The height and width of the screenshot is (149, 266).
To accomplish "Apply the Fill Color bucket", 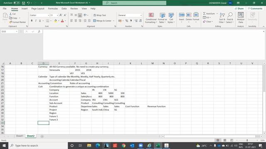I will 55,21.
